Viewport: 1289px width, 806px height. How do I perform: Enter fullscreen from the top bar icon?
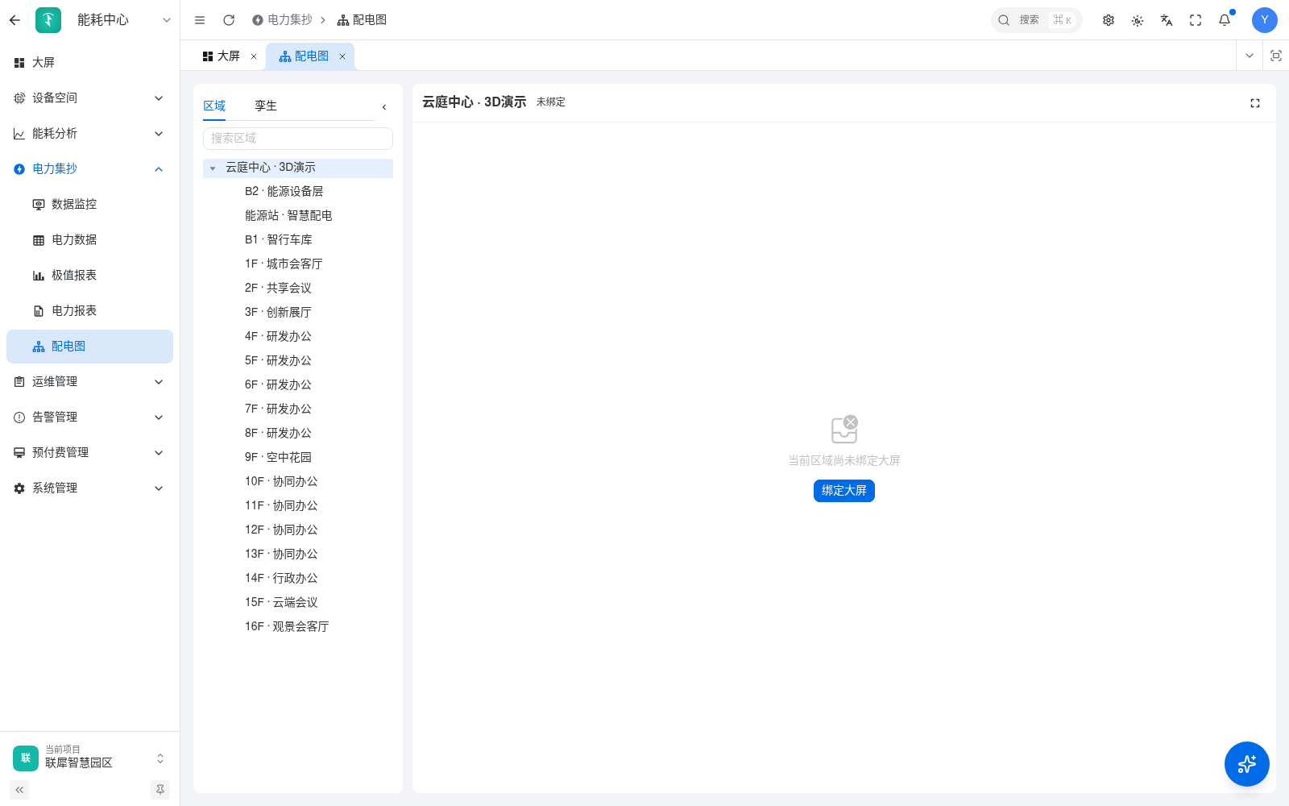click(x=1196, y=20)
